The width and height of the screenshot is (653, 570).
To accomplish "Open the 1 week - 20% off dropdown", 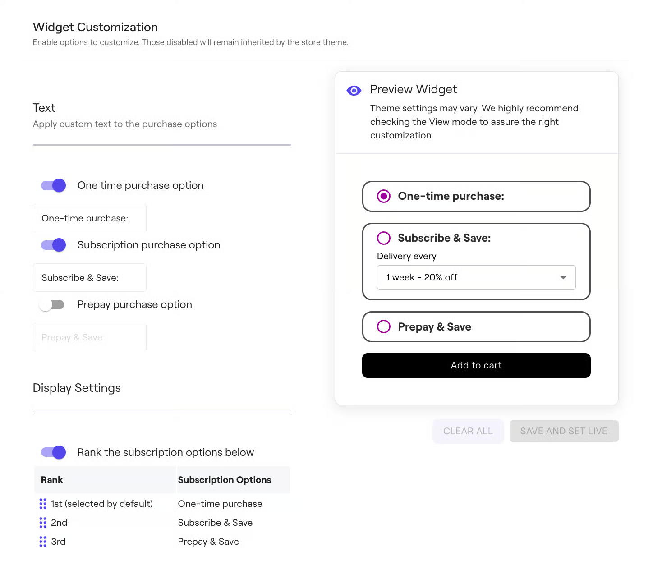I will pyautogui.click(x=476, y=277).
